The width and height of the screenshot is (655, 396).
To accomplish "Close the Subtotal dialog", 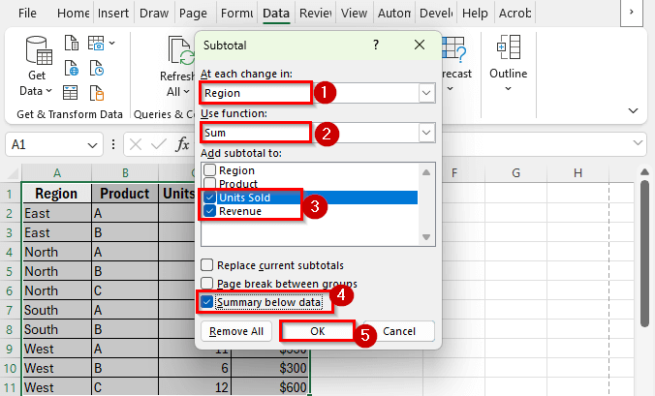I will [420, 45].
